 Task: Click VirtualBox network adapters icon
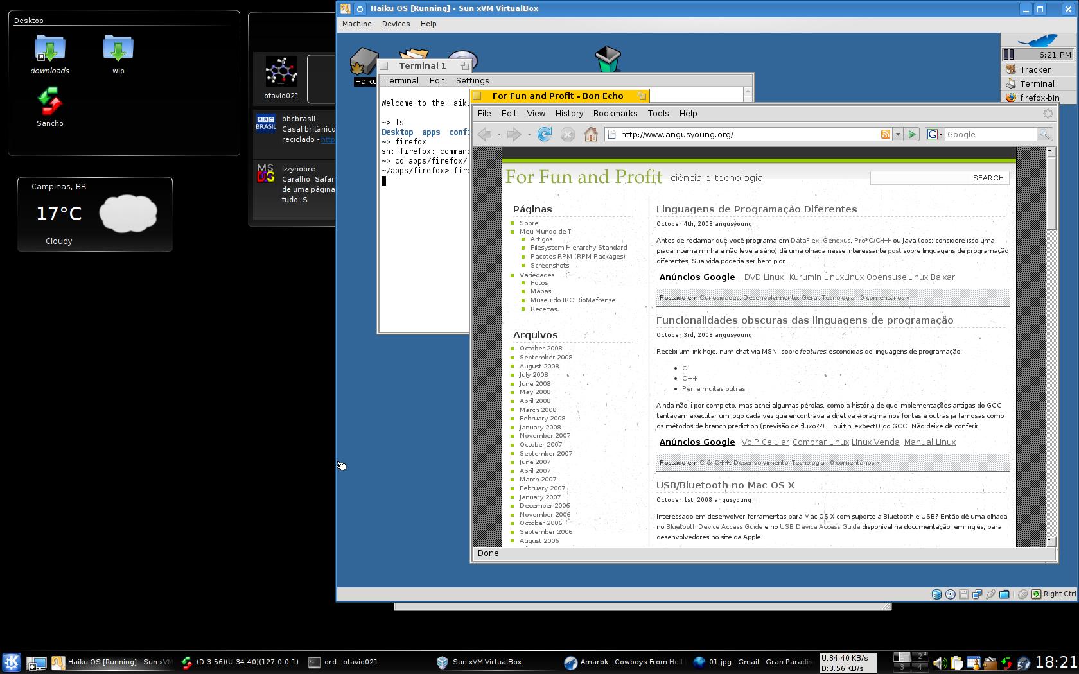coord(977,594)
